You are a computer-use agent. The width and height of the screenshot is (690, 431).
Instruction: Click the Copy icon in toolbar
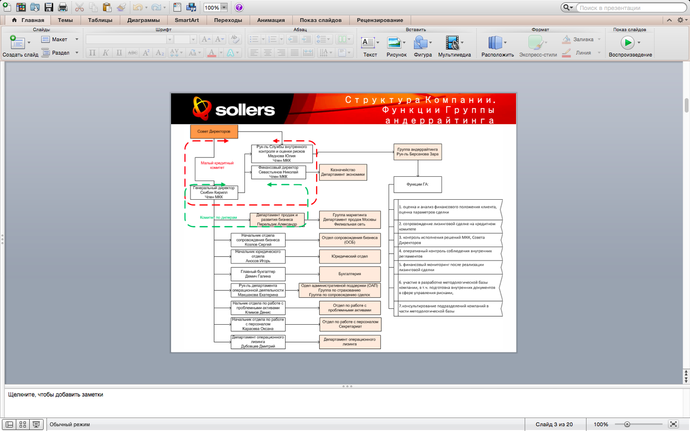93,7
